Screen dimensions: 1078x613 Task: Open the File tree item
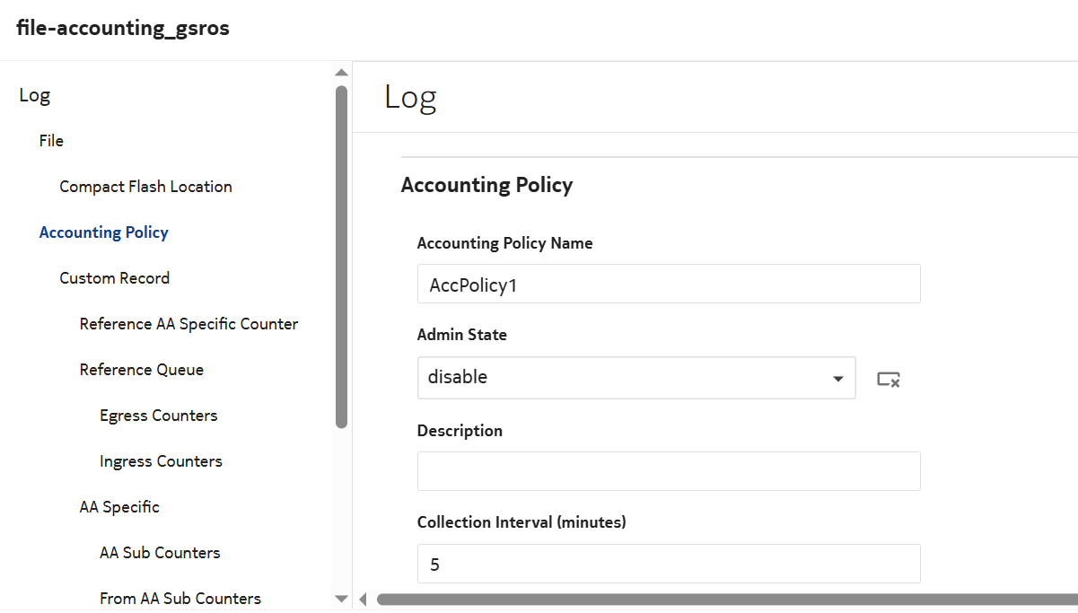51,141
